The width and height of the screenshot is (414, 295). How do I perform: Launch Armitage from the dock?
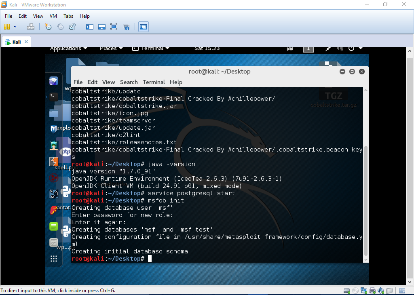tap(54, 145)
